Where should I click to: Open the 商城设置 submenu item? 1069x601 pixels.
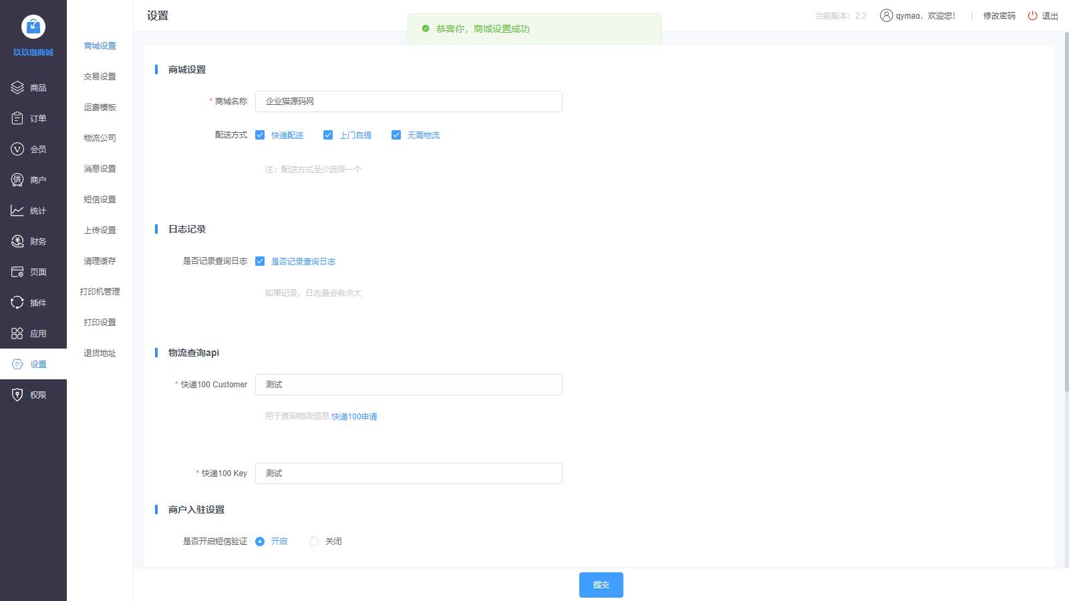click(x=100, y=46)
